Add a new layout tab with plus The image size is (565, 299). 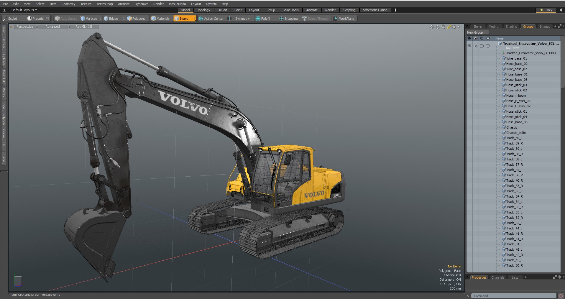395,10
